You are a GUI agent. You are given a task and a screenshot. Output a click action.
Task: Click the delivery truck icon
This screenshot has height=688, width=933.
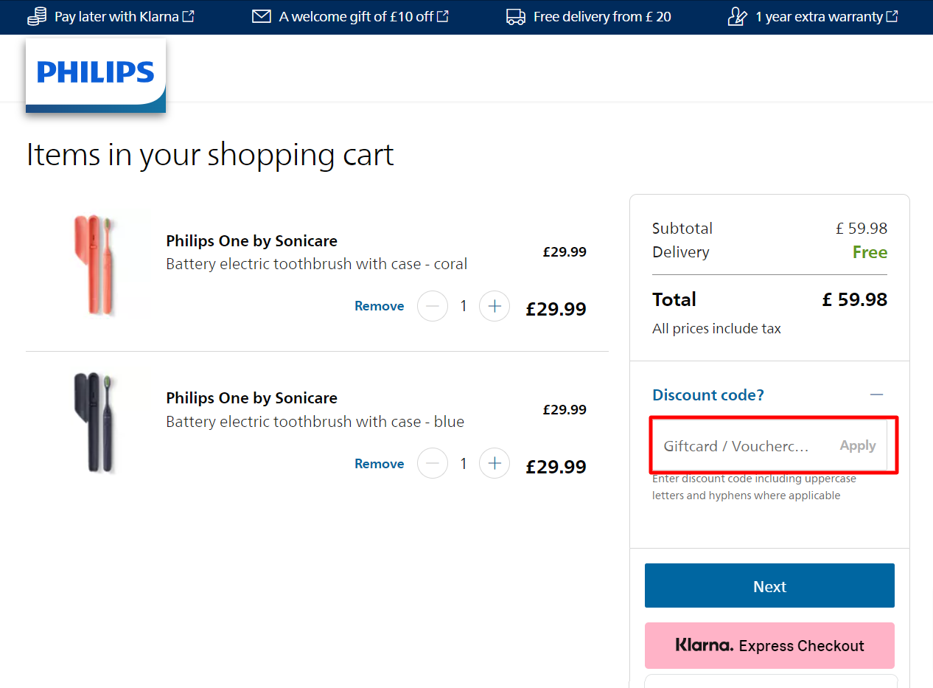pyautogui.click(x=516, y=16)
